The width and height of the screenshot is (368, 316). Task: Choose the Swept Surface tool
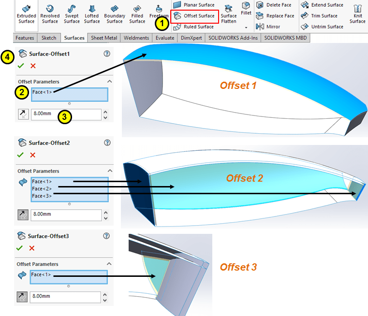(72, 13)
